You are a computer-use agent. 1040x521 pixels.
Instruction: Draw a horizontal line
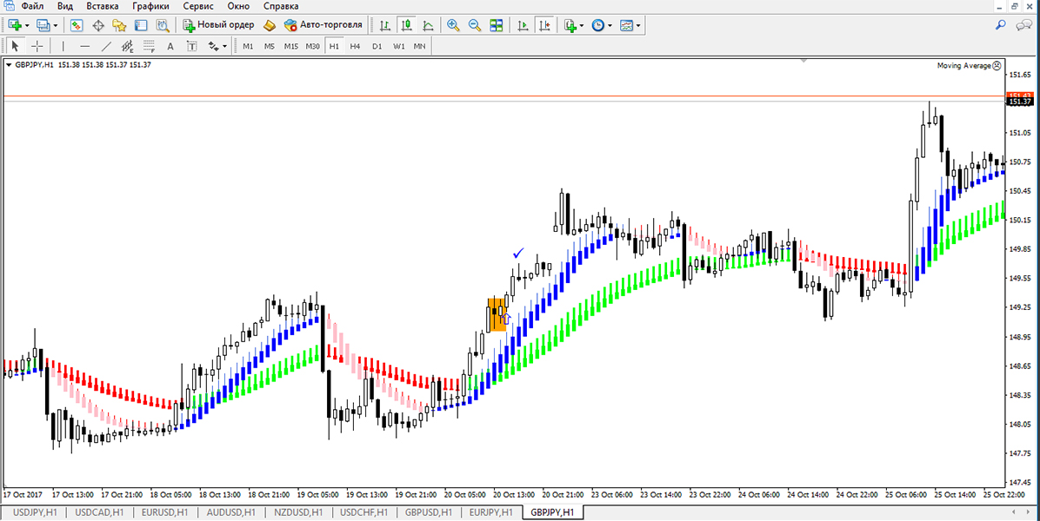pyautogui.click(x=84, y=46)
